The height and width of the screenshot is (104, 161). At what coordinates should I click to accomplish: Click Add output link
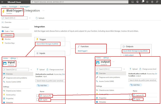[128, 55]
